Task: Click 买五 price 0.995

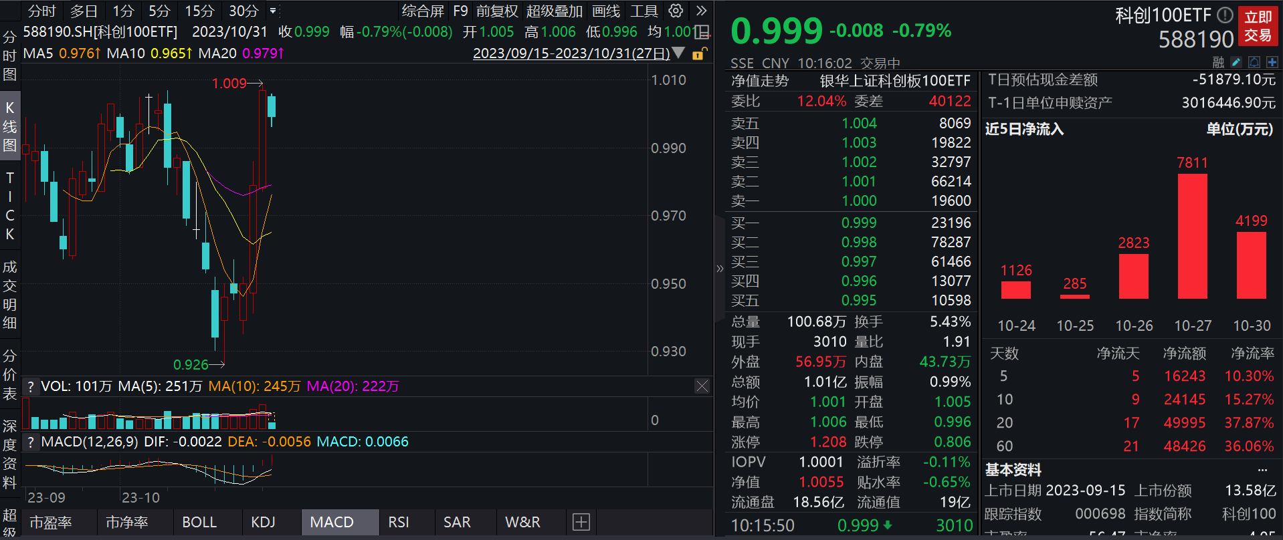Action: 859,300
